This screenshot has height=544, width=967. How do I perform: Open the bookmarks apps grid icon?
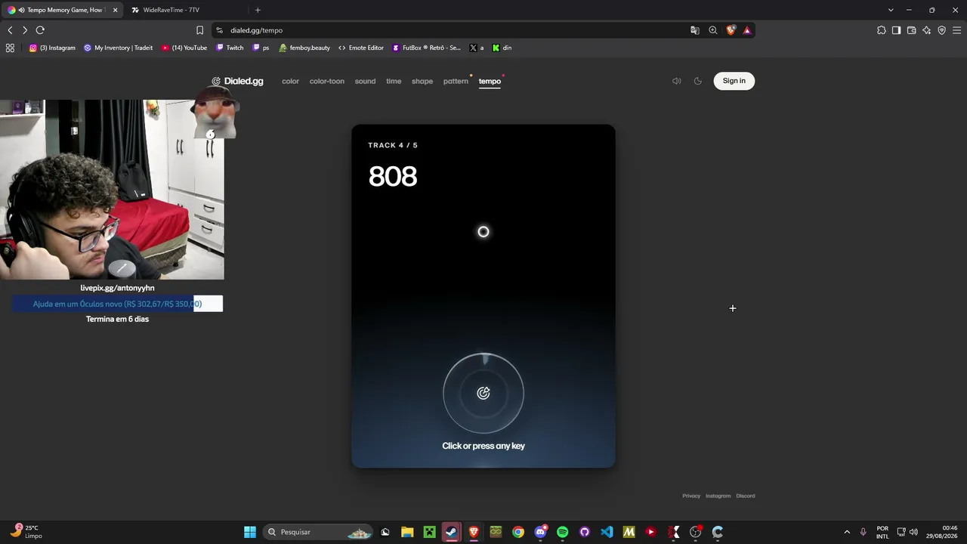pyautogui.click(x=10, y=48)
